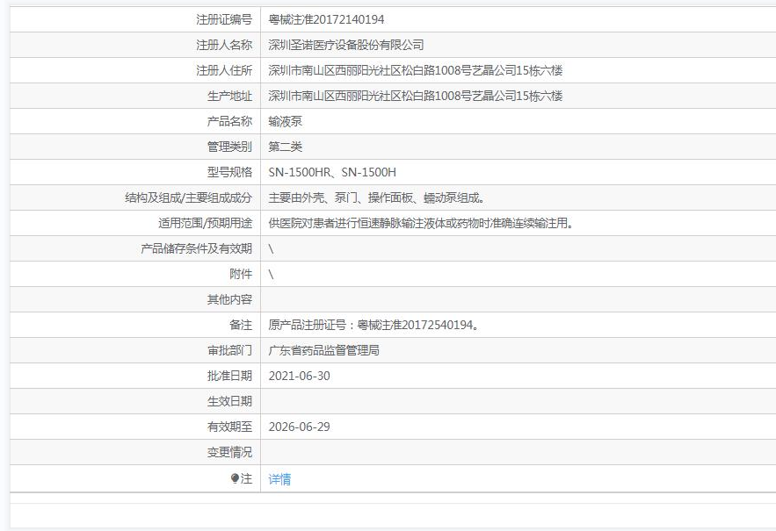Select management class value 第二类
Viewport: 776px width, 531px height.
[x=285, y=147]
